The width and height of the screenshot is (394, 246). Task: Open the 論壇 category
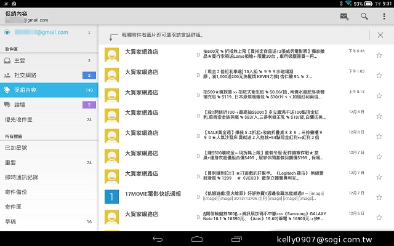(49, 105)
